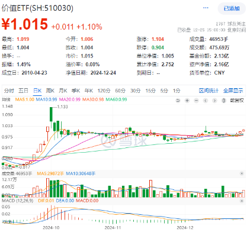Viewport: 247px width, 232px height.
Task: Zoom out the chart with minus icon
Action: pyautogui.click(x=196, y=101)
